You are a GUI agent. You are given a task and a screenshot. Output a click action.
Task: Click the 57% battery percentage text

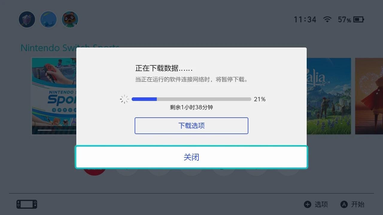(x=344, y=20)
